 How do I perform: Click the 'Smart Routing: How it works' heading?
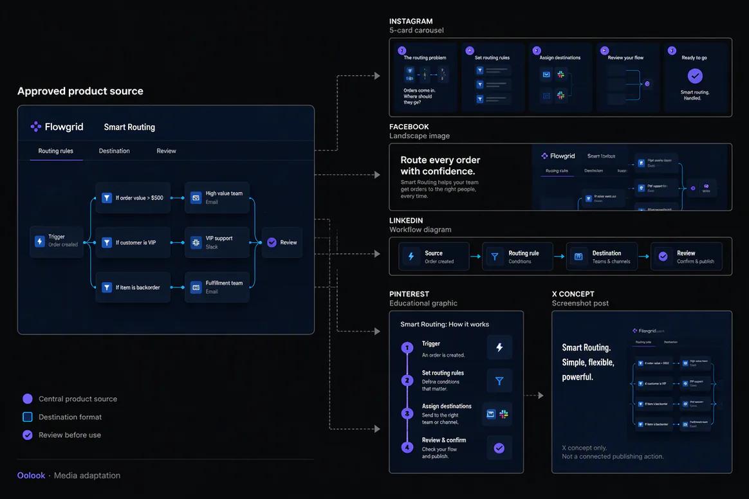(445, 324)
